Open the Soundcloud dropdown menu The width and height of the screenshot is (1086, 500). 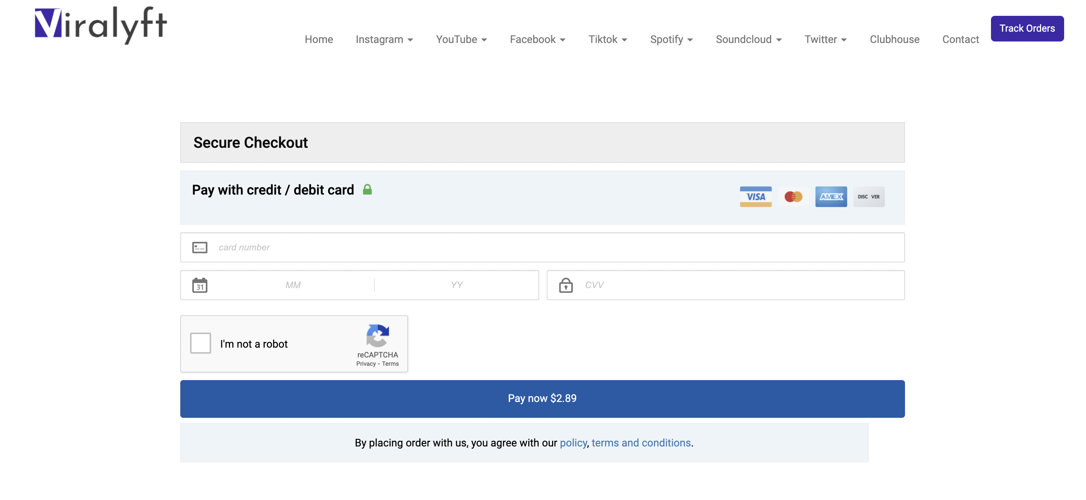(x=748, y=39)
